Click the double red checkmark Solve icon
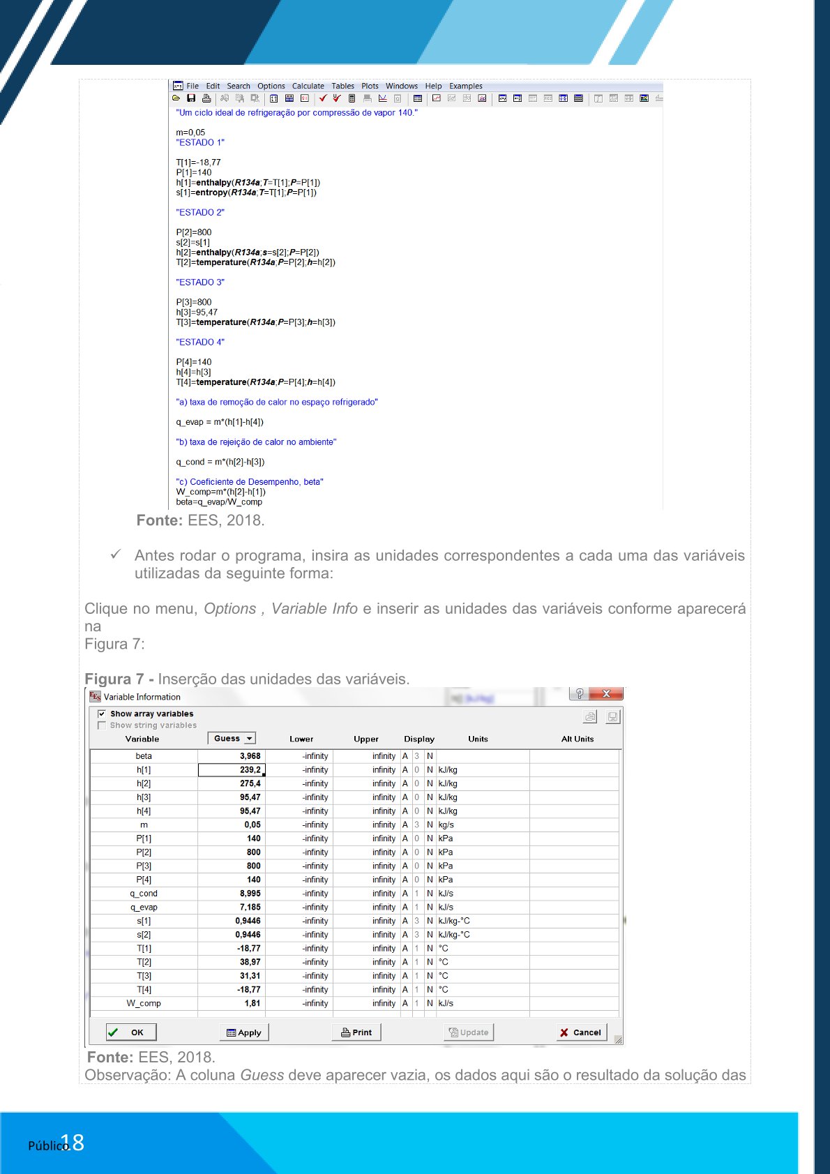Viewport: 830px width, 1174px height. (338, 98)
